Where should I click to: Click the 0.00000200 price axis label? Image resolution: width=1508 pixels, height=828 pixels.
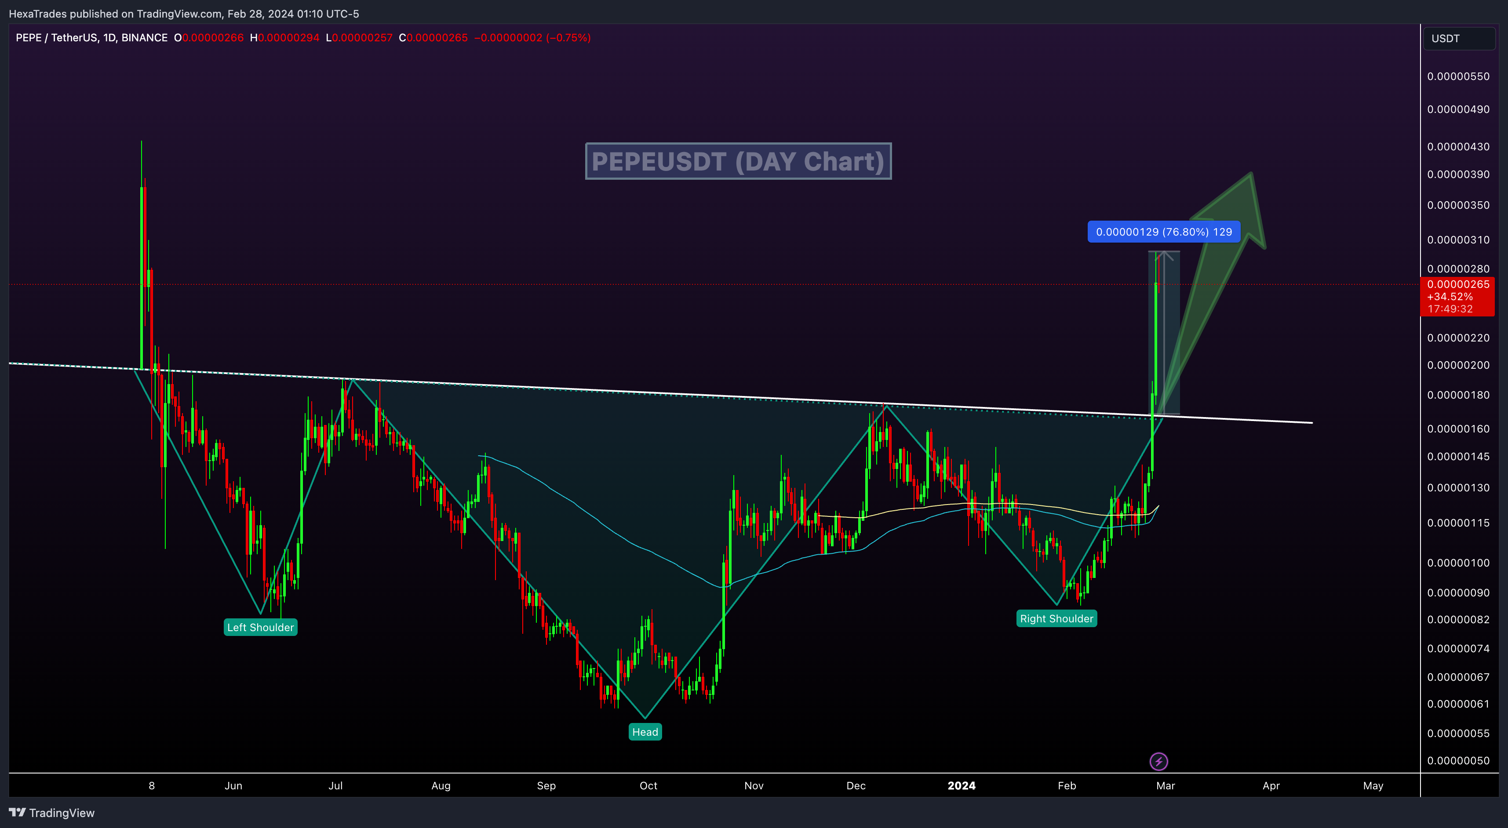coord(1458,365)
